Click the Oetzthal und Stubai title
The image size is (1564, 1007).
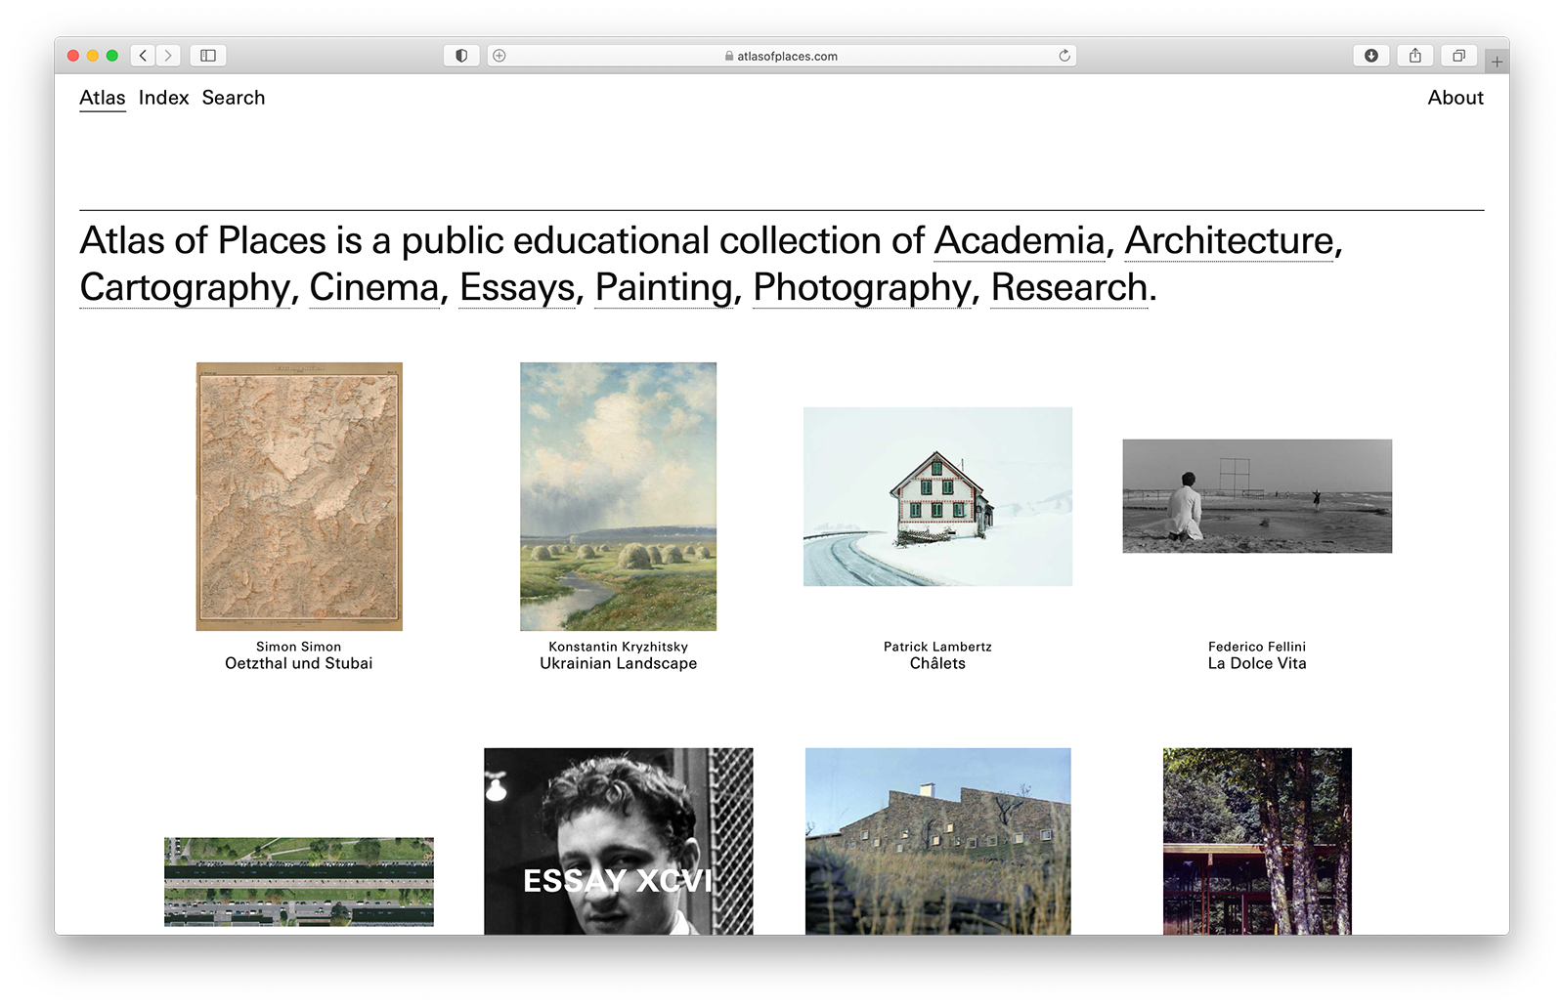pyautogui.click(x=299, y=663)
